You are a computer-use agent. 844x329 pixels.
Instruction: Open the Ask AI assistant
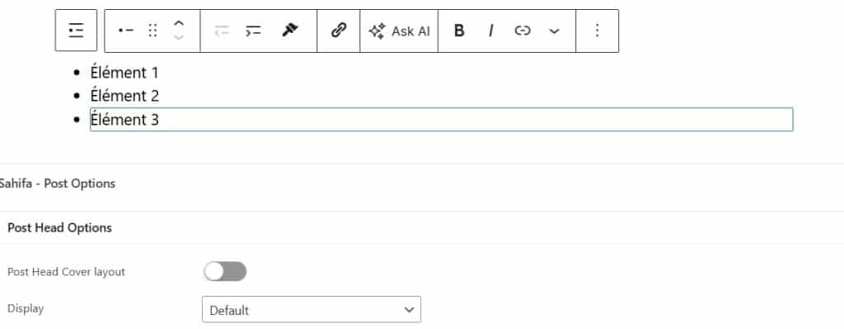[399, 31]
